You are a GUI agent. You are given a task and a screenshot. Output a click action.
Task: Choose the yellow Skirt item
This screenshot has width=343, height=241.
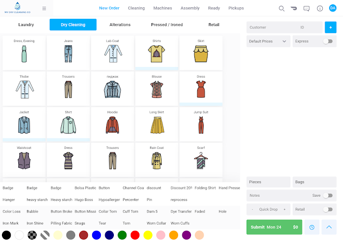(201, 53)
